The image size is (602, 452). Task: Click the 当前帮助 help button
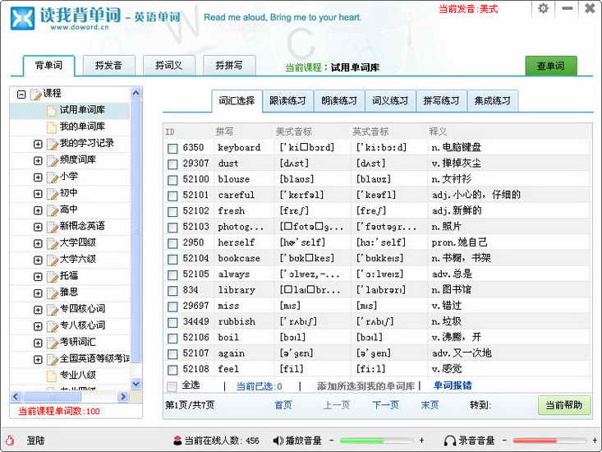(564, 405)
